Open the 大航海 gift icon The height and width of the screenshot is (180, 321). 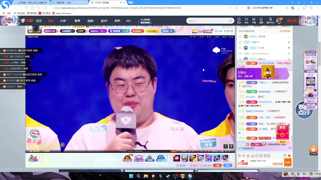(x=149, y=158)
